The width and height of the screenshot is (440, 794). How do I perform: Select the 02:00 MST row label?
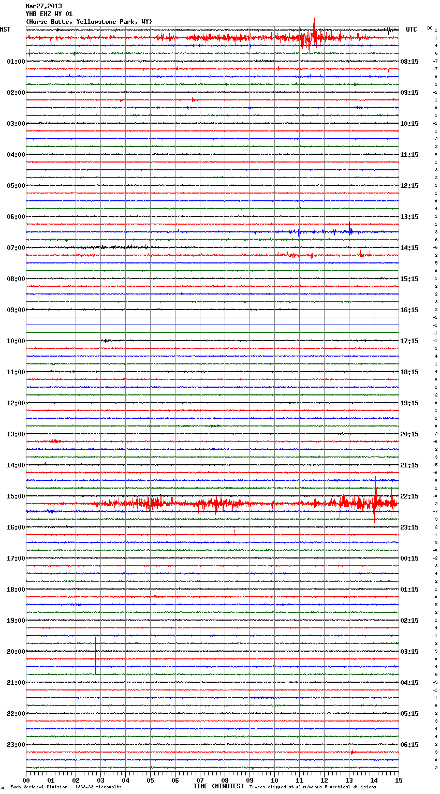(16, 93)
